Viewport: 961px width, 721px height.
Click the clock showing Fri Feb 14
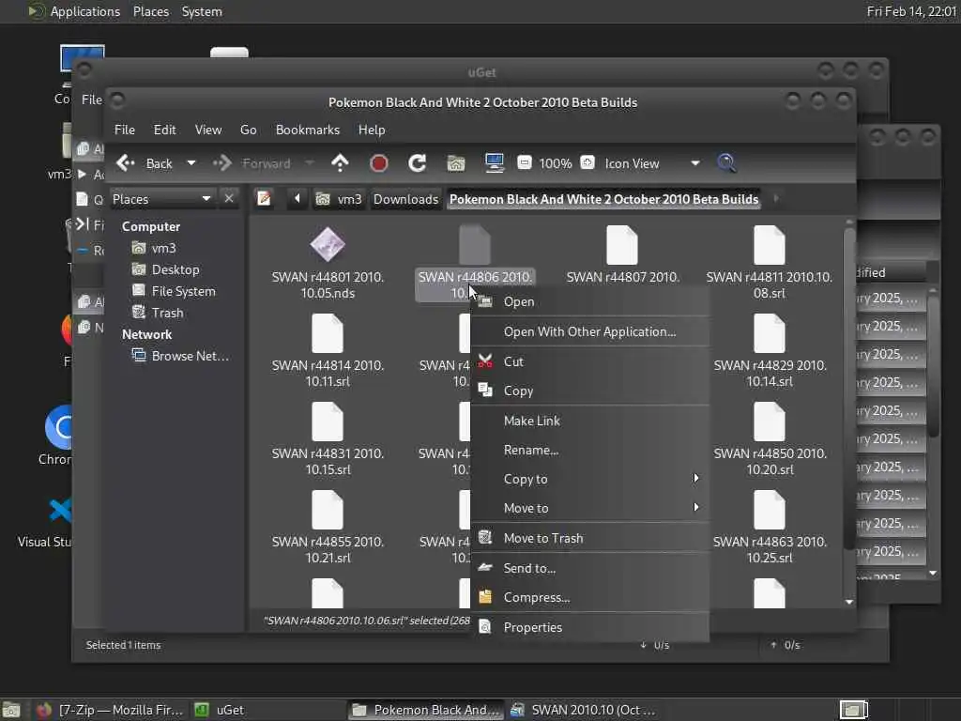tap(911, 11)
